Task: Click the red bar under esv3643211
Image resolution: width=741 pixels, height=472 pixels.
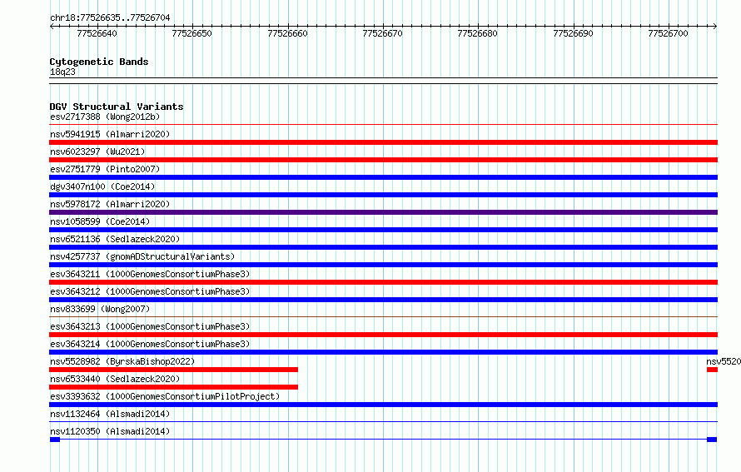Action: point(383,282)
